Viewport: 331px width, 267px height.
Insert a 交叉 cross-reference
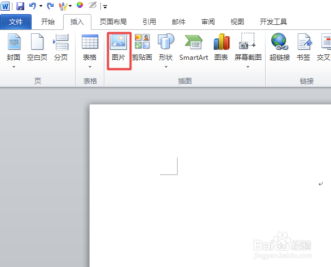324,47
